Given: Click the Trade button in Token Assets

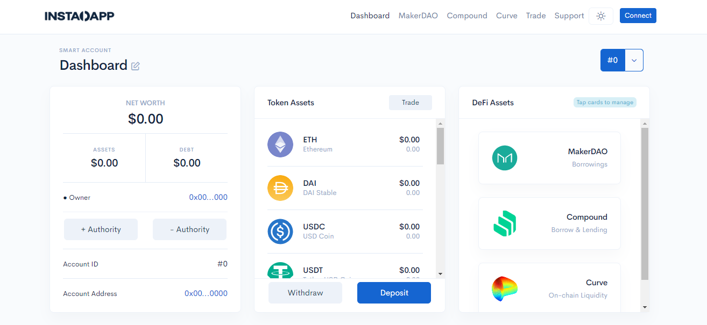Looking at the screenshot, I should point(411,103).
